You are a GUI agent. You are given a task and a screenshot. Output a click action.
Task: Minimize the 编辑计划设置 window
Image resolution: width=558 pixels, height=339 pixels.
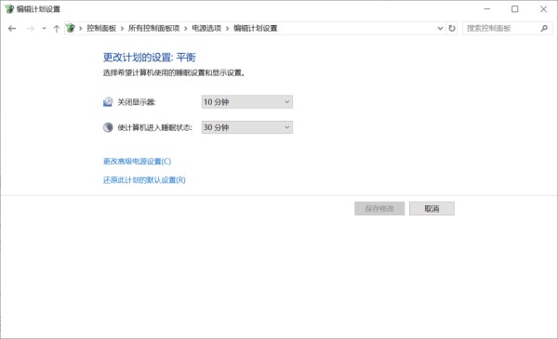pyautogui.click(x=486, y=9)
